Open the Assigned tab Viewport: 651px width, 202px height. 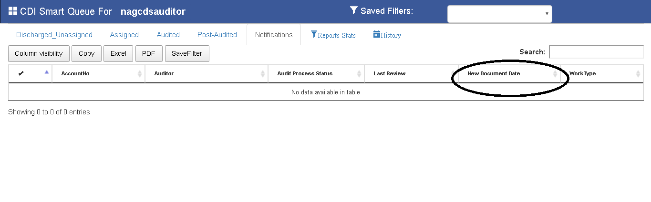tap(124, 35)
